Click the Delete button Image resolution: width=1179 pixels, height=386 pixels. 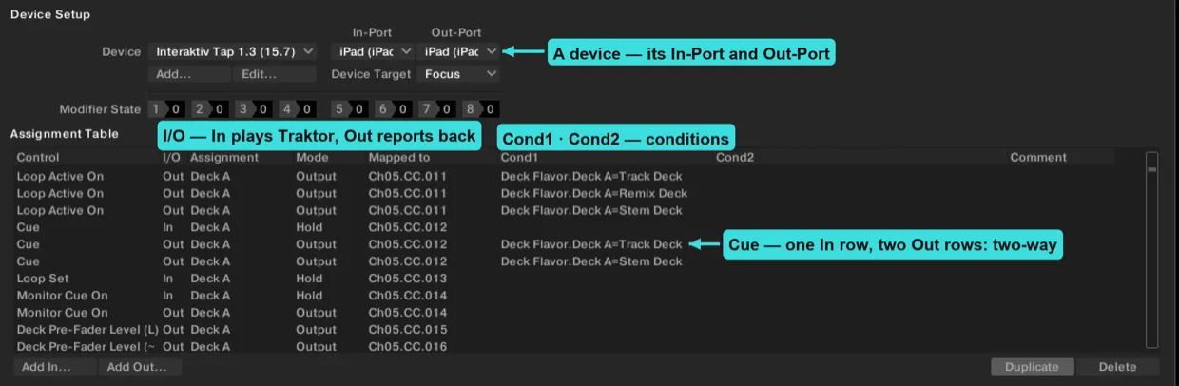(1118, 367)
